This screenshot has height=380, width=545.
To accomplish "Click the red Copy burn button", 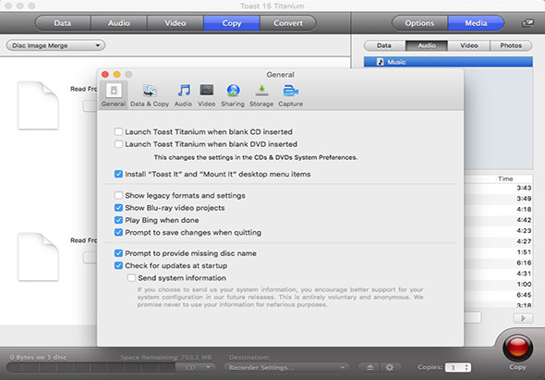I will 517,349.
